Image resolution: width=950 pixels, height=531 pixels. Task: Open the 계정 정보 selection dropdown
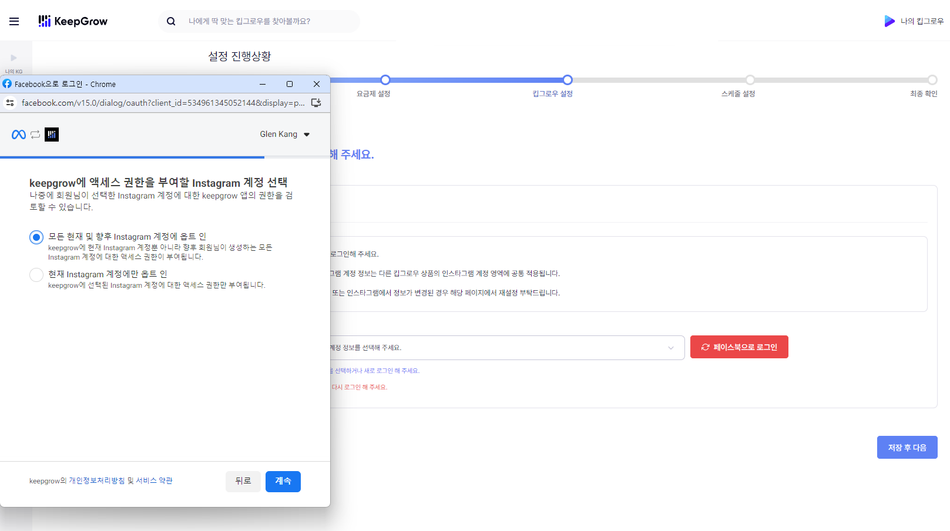pyautogui.click(x=505, y=348)
